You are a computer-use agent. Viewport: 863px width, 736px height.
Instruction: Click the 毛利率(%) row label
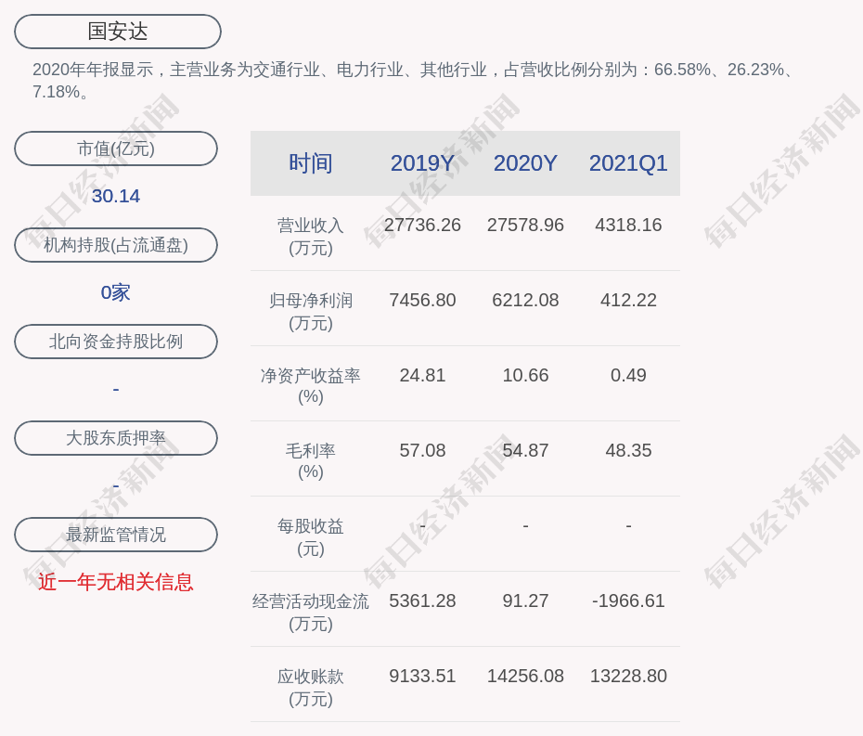pyautogui.click(x=311, y=461)
